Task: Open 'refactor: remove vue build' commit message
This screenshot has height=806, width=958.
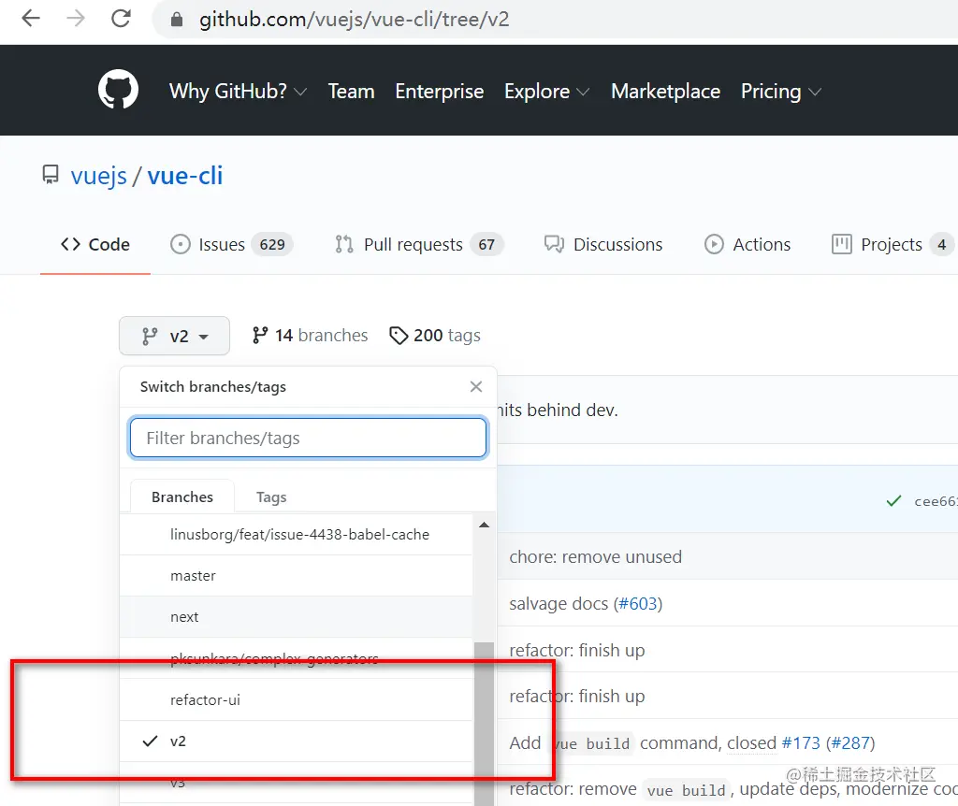Action: [x=733, y=789]
